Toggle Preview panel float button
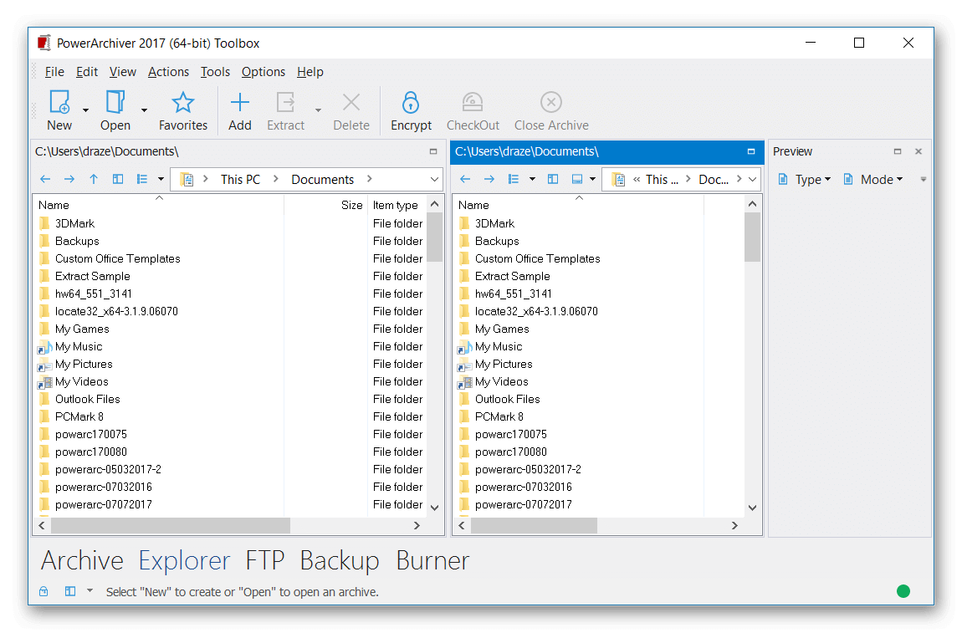 pyautogui.click(x=898, y=151)
